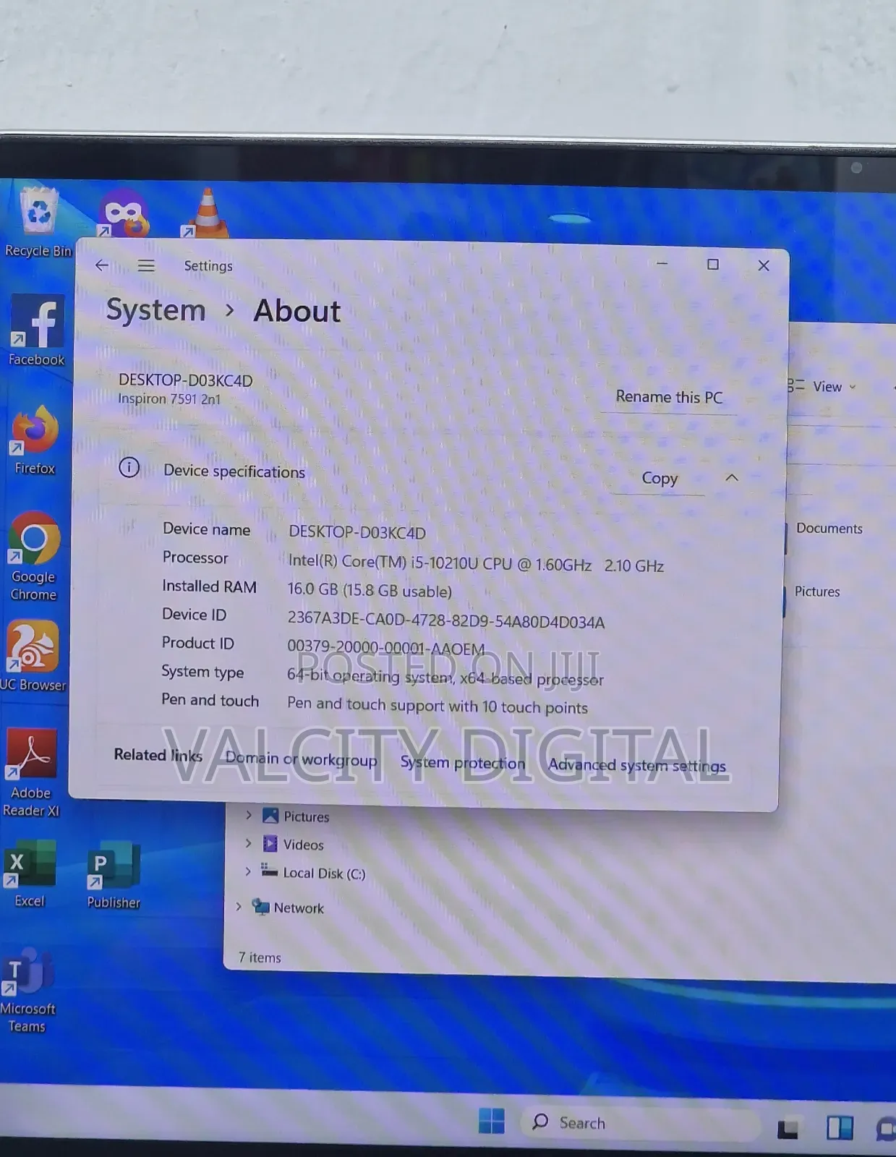Navigate to System breadcrumb
896x1157 pixels.
click(156, 310)
